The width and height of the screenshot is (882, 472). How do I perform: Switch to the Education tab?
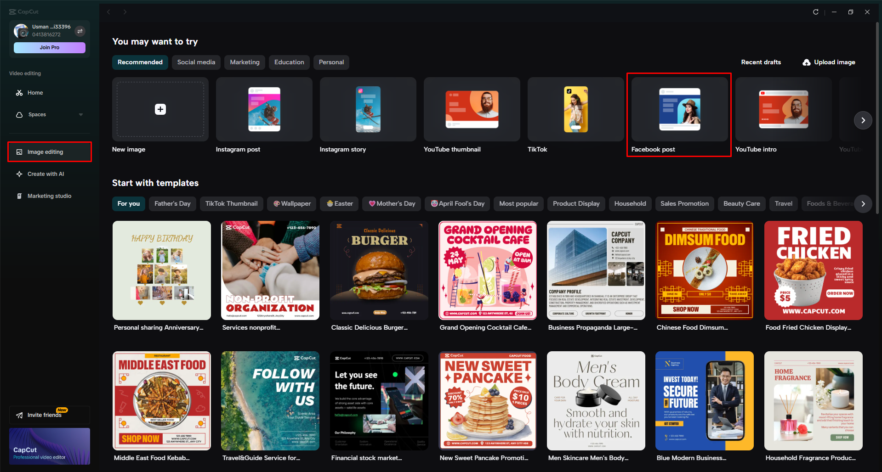coord(289,62)
